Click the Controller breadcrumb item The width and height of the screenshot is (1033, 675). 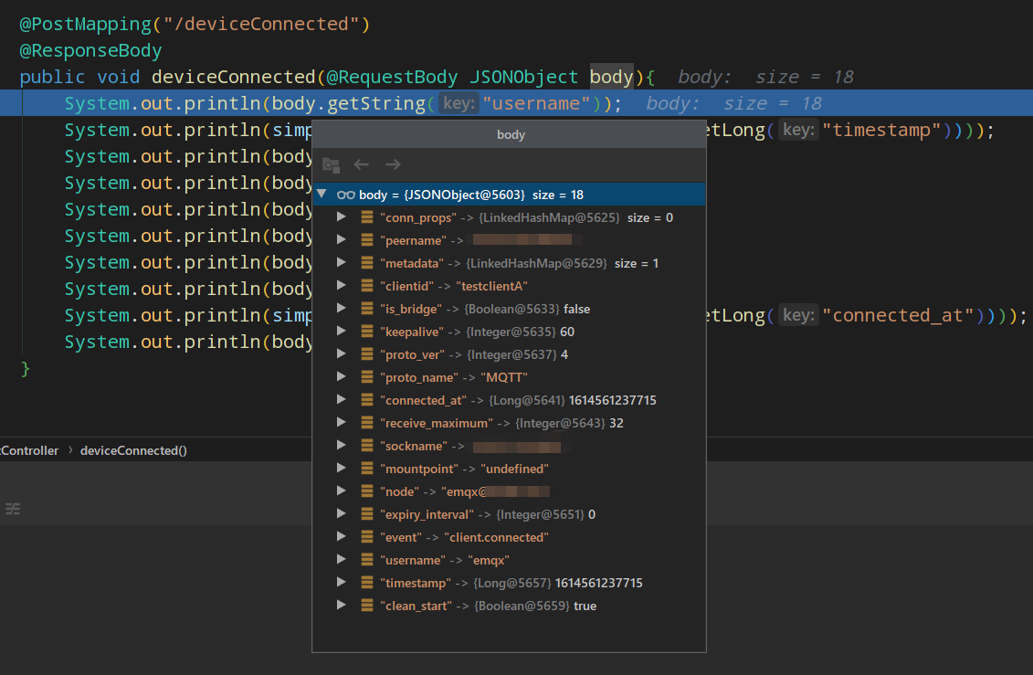coord(29,450)
